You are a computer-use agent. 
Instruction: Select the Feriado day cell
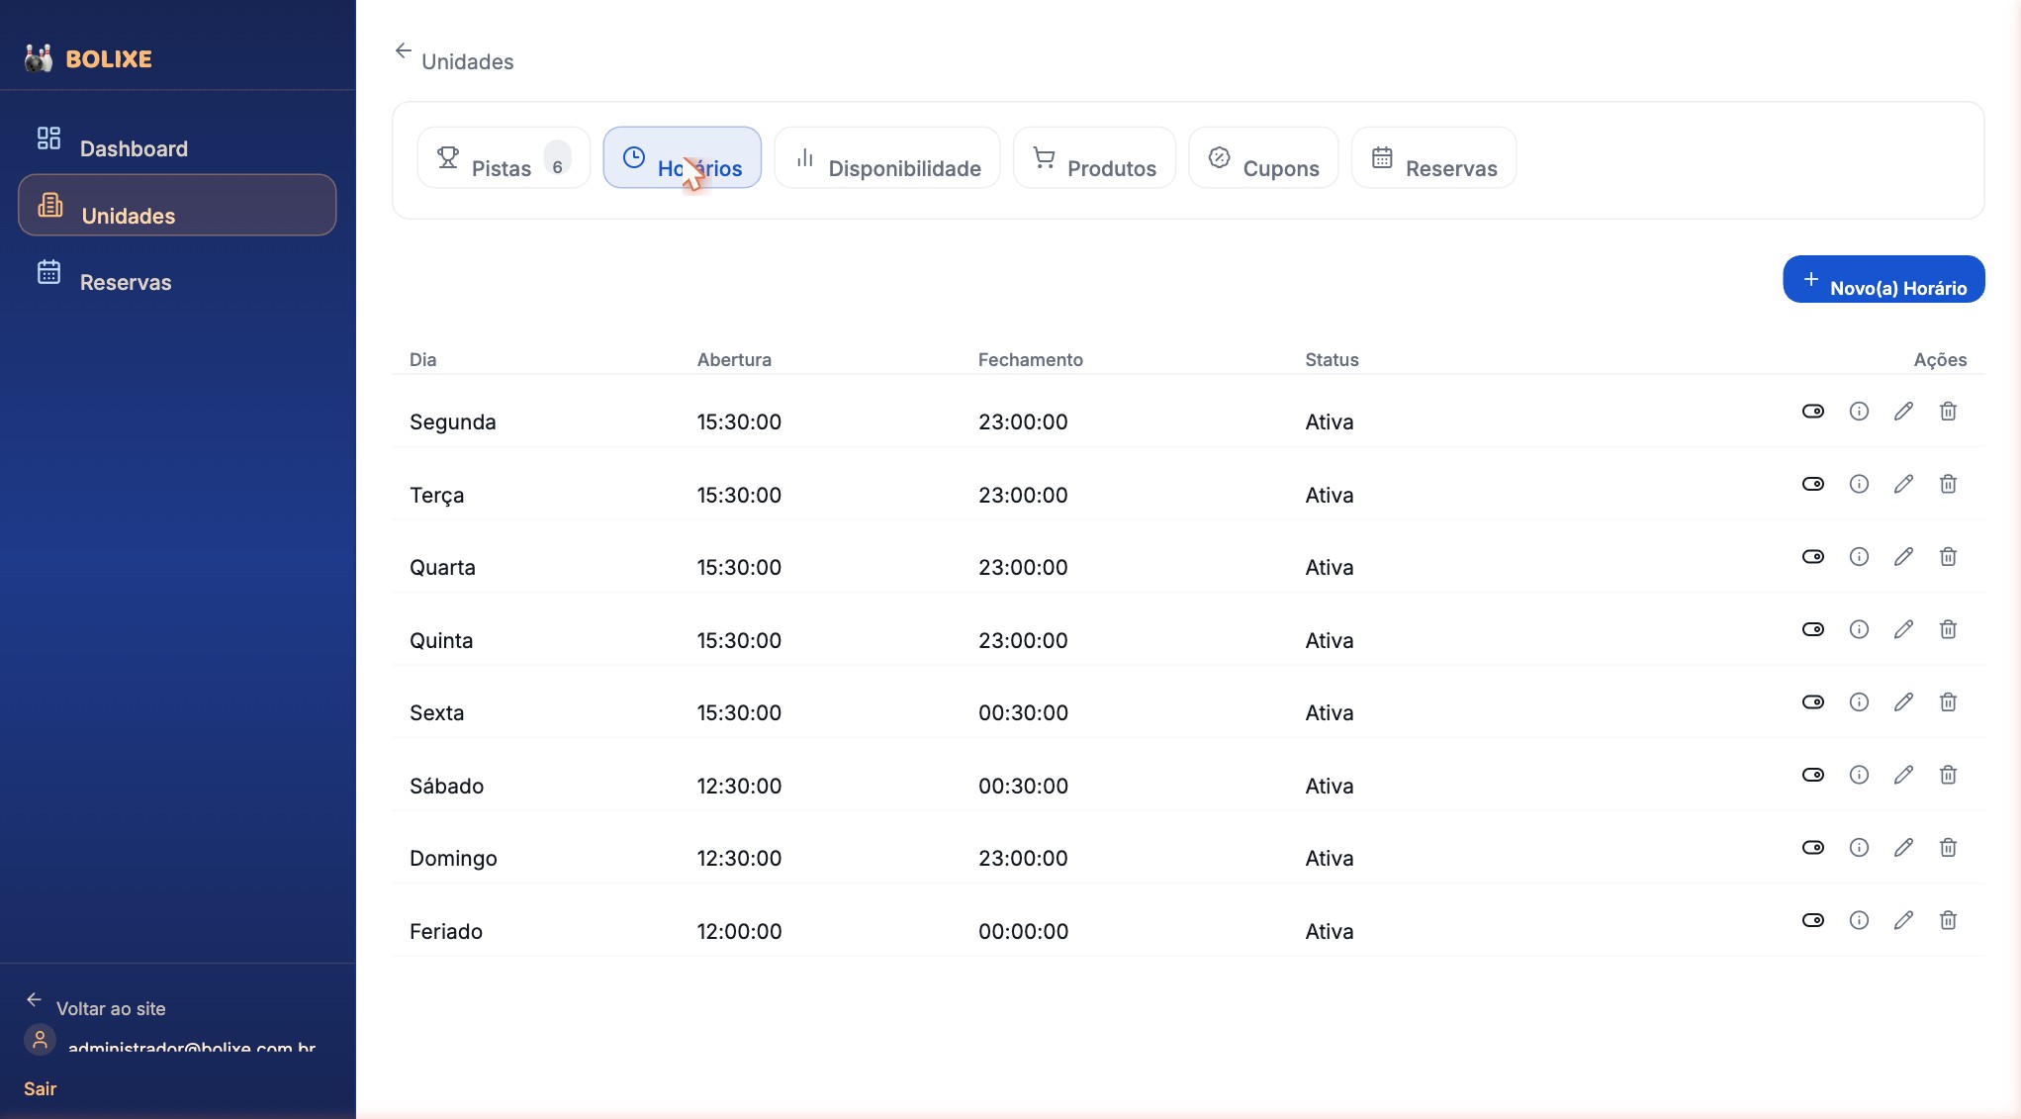point(446,931)
